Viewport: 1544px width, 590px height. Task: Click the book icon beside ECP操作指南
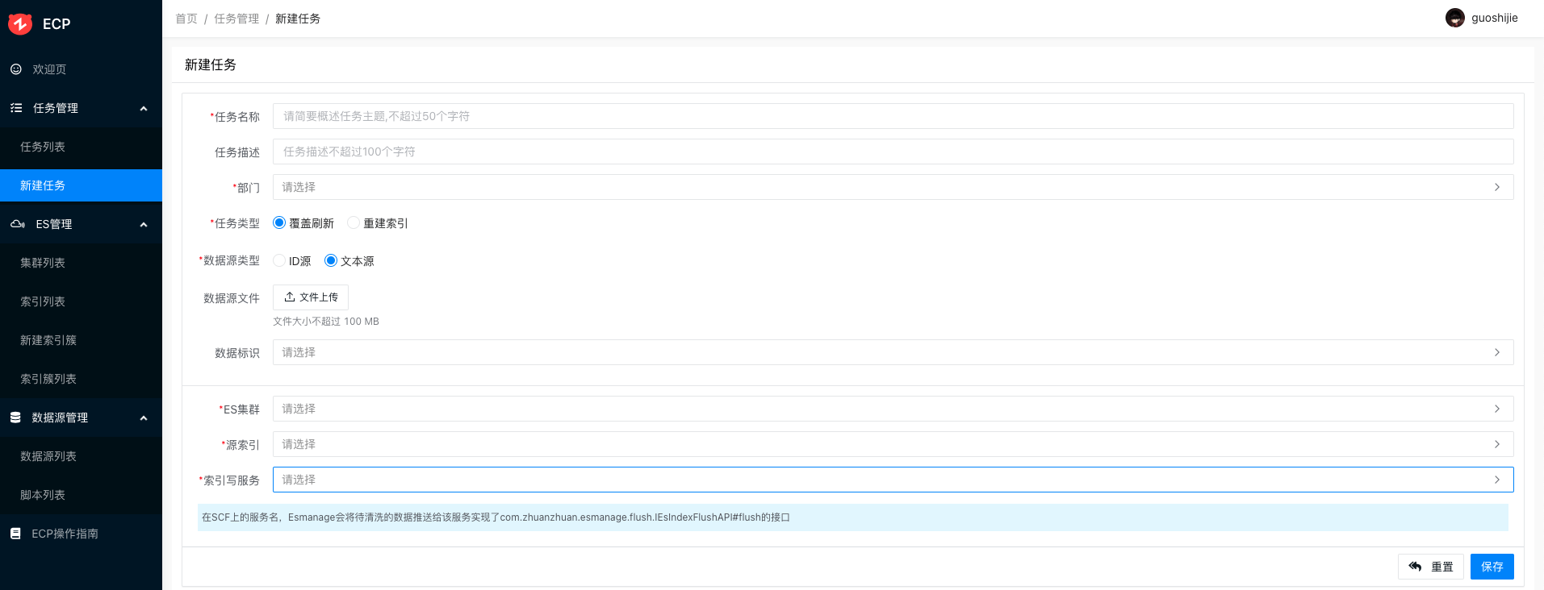pyautogui.click(x=15, y=534)
